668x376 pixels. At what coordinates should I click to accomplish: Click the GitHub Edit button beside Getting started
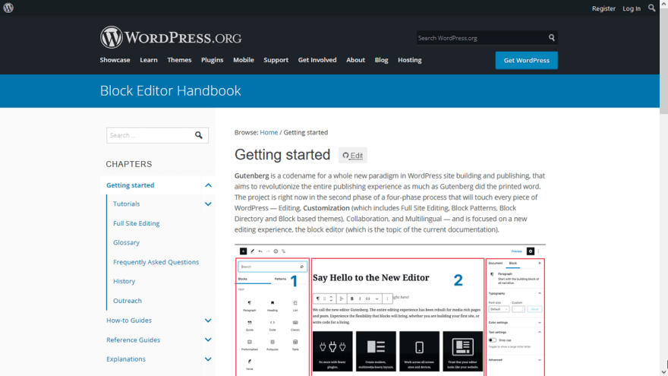[353, 155]
